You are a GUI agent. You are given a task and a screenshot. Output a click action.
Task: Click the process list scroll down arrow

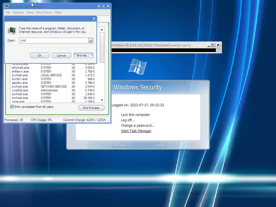tap(102, 100)
